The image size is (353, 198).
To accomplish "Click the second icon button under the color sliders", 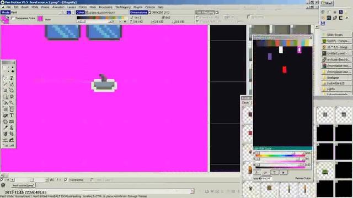I will (265, 172).
